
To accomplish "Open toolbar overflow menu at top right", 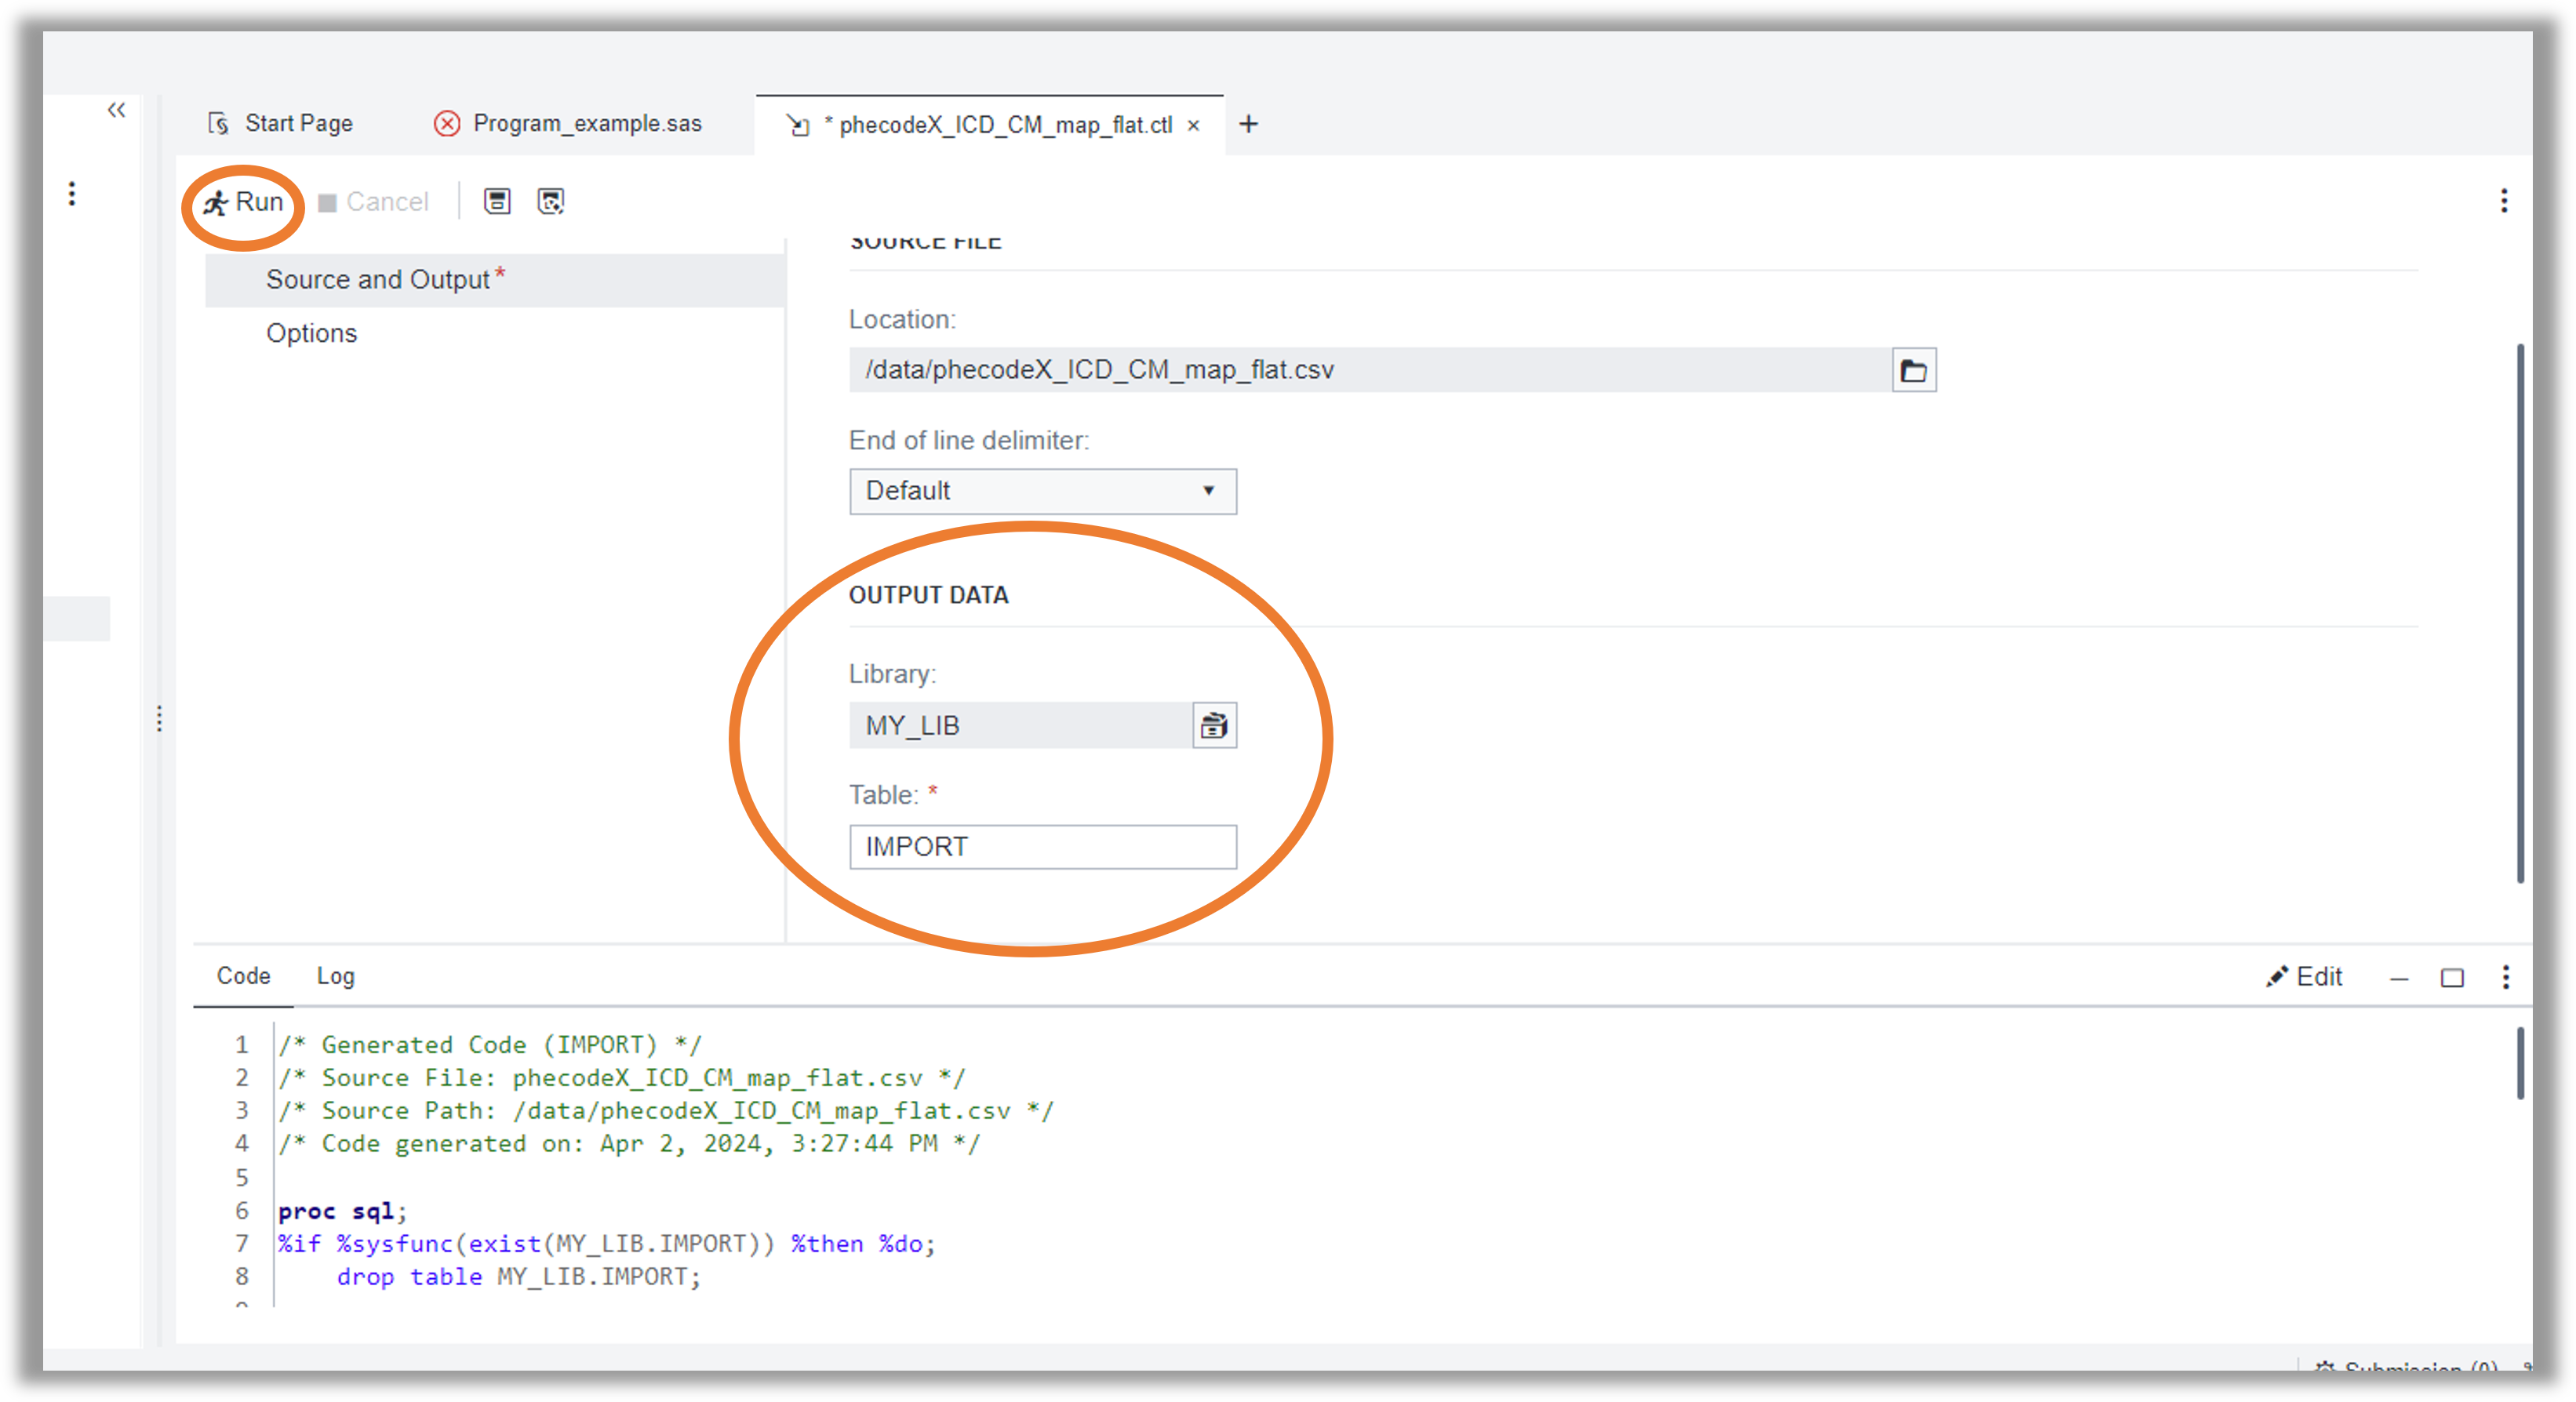I will click(2503, 202).
